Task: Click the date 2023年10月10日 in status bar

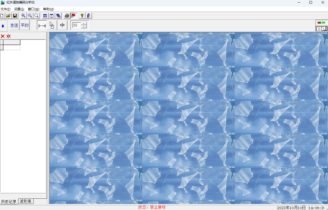Action: (291, 208)
